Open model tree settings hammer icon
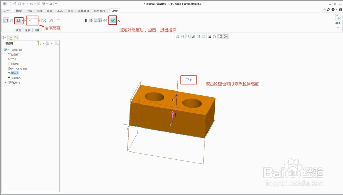The height and width of the screenshot is (195, 343). coord(39,43)
